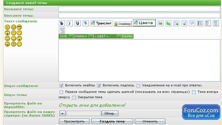This screenshot has height=125, width=222.
Task: Open the SIZE font size dropdown
Action: point(66,36)
